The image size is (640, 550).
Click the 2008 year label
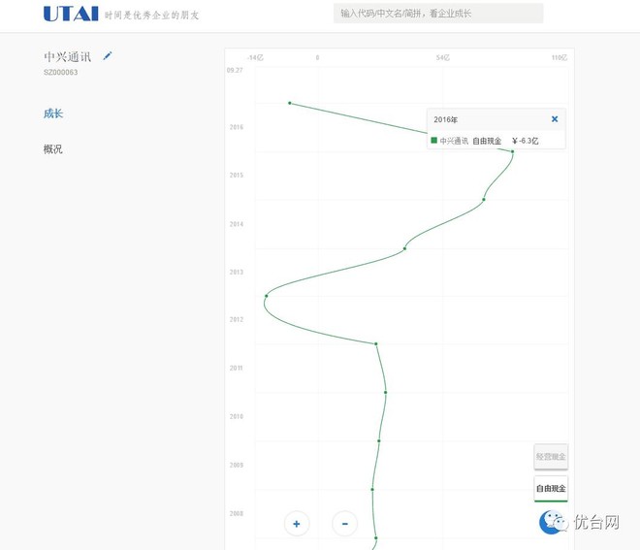pyautogui.click(x=237, y=513)
